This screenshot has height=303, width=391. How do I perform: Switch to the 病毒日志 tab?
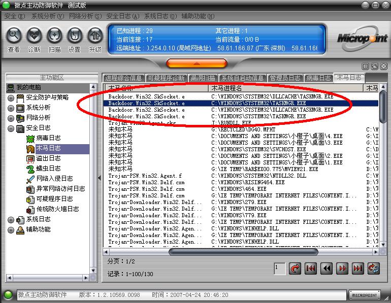[318, 78]
